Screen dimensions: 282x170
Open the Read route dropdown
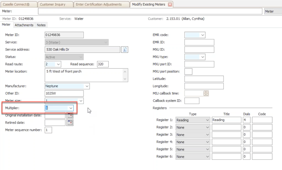pos(58,64)
